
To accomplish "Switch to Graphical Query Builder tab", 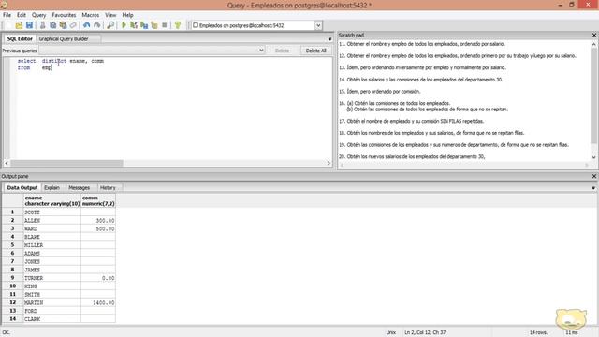I will pos(64,39).
